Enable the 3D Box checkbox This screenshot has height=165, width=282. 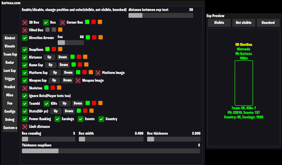25,22
